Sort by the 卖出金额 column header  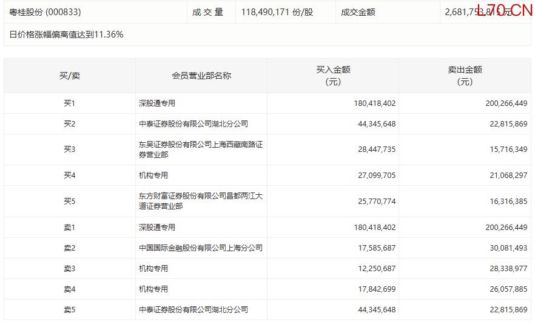coord(465,76)
